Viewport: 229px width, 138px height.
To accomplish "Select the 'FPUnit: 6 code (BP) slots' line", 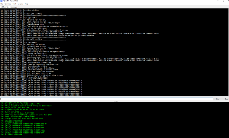I will point(22,118).
